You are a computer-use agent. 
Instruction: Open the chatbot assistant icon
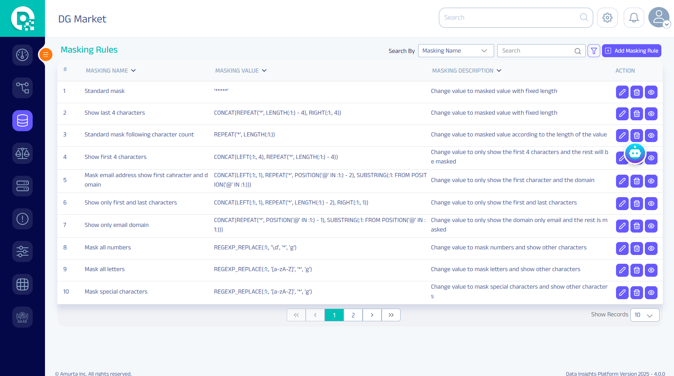[635, 153]
